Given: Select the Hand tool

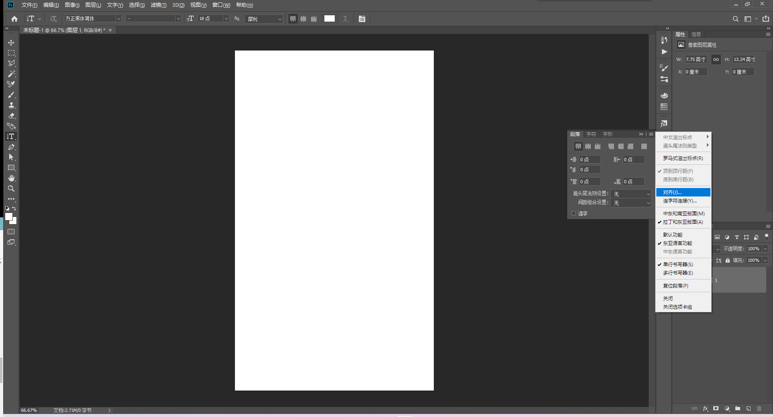Looking at the screenshot, I should click(11, 178).
